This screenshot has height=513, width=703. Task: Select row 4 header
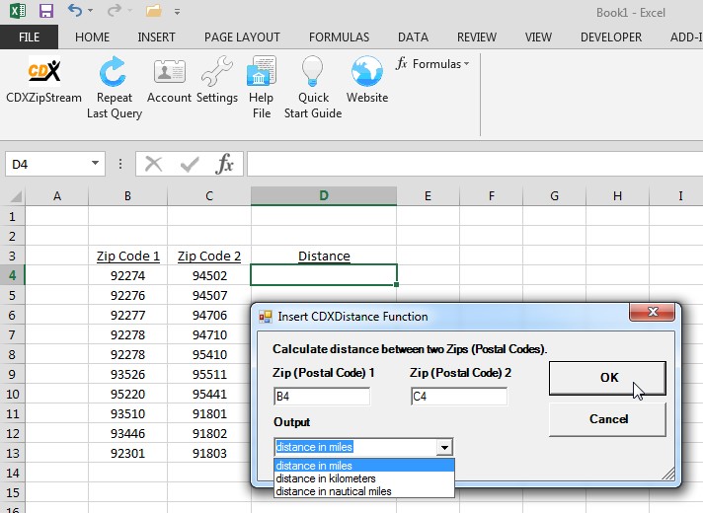[x=12, y=275]
